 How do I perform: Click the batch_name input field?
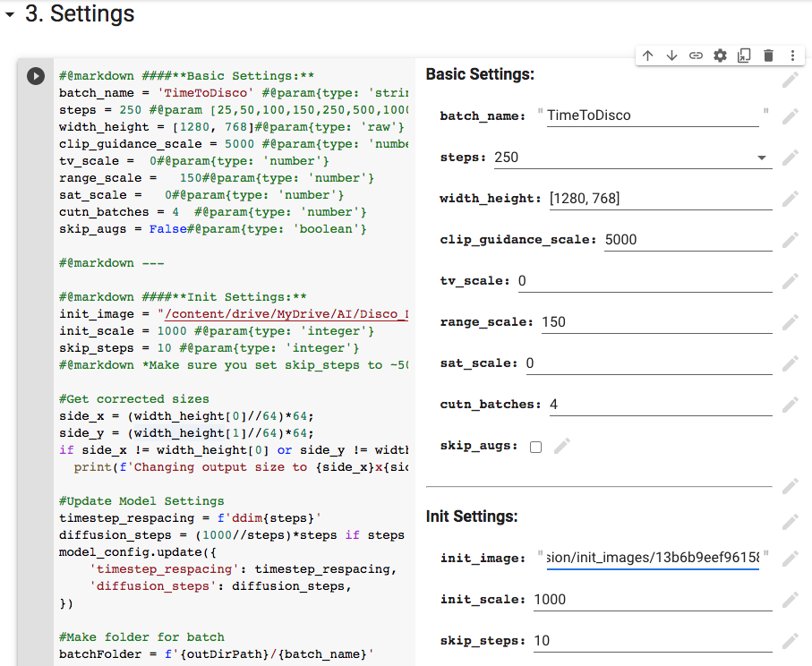652,115
